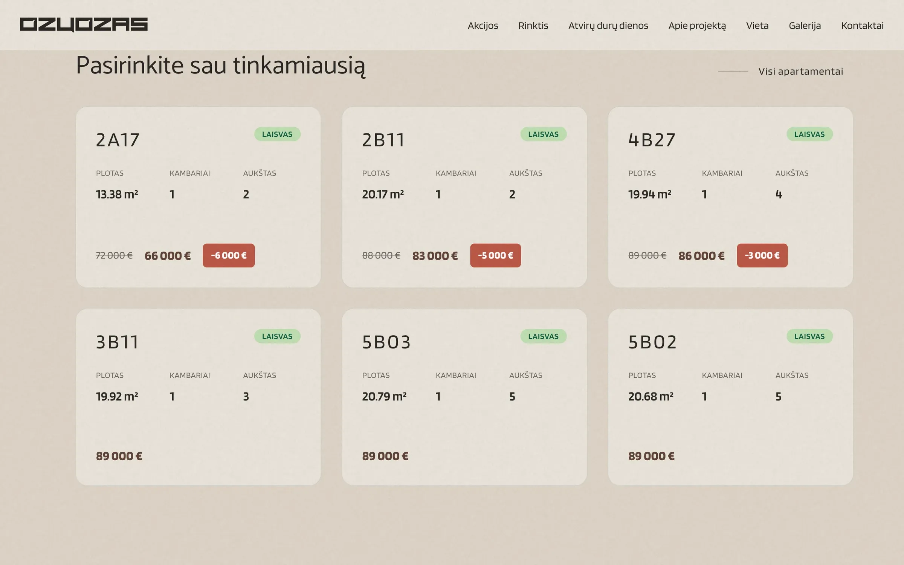Viewport: 904px width, 565px height.
Task: Click the OZUOZAS logo
Action: pyautogui.click(x=84, y=25)
